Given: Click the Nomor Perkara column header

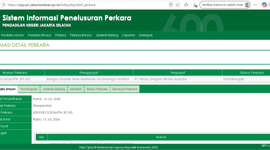Looking at the screenshot, I should (22, 73).
